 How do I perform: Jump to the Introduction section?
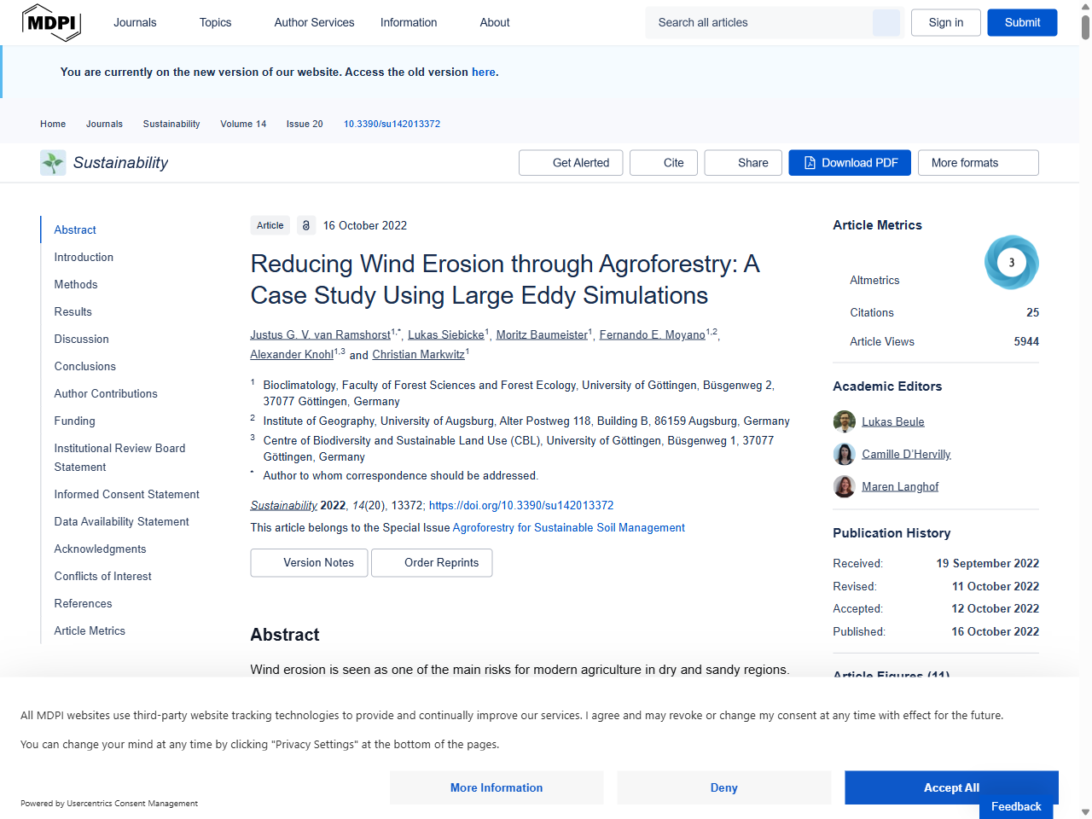tap(84, 257)
